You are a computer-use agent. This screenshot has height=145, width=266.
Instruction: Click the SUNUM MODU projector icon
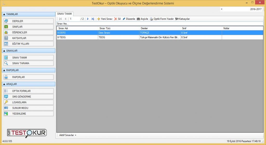click(6, 108)
